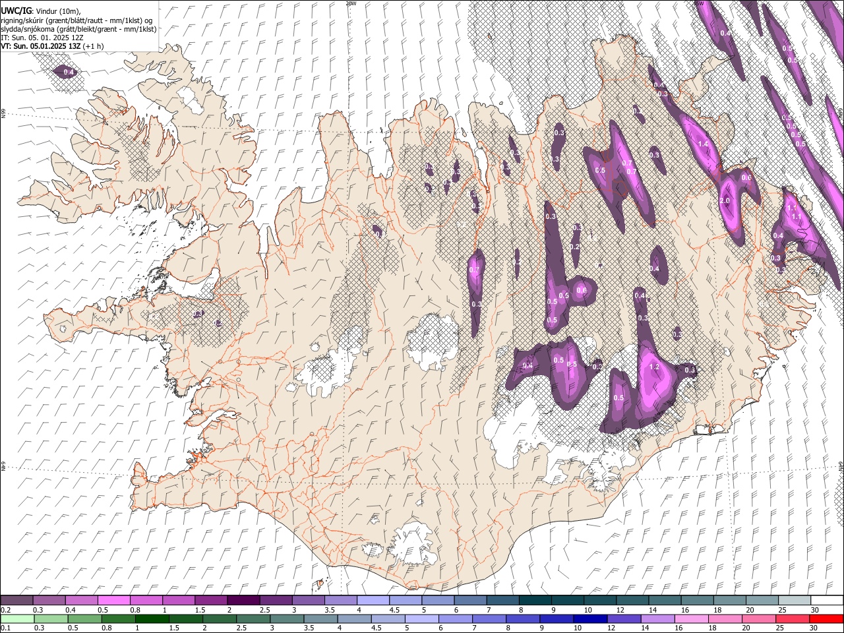Click the "IT: Sun. 05. 01. 2025 12Z" line
The height and width of the screenshot is (633, 844).
coord(42,38)
